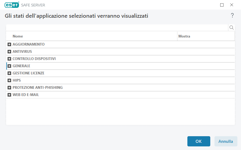Select the ANTIVIRUS row label
Image resolution: width=241 pixels, height=150 pixels.
22,52
